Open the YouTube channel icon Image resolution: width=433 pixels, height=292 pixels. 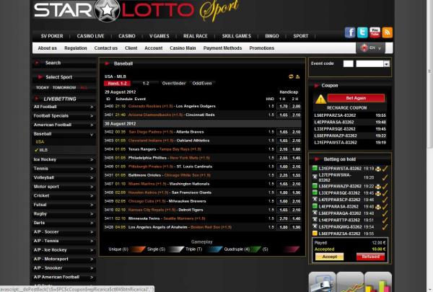(375, 32)
